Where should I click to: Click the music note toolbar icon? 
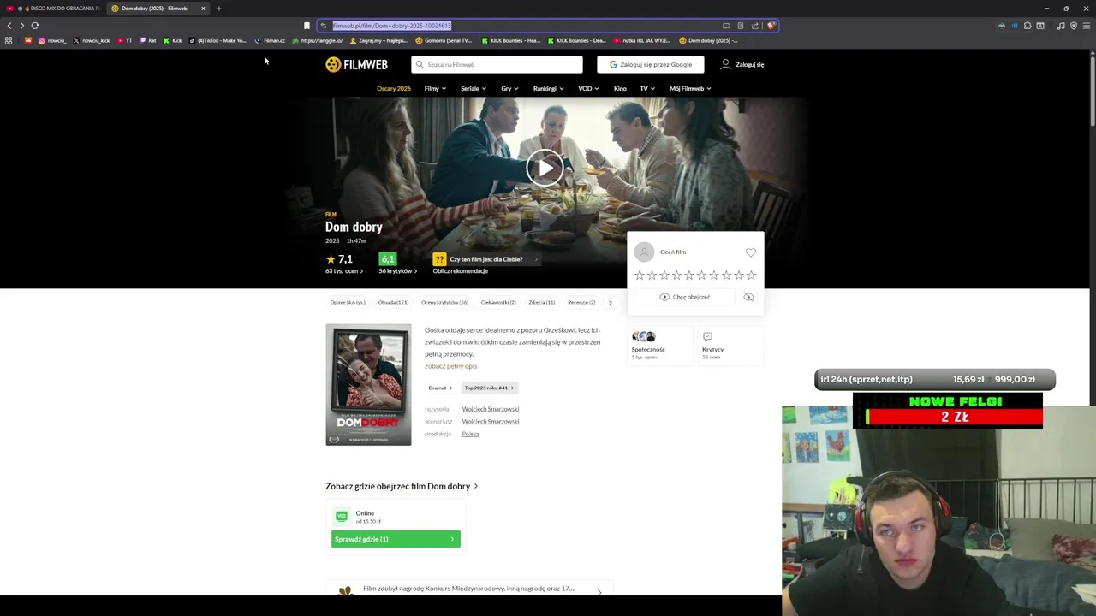click(x=1061, y=26)
